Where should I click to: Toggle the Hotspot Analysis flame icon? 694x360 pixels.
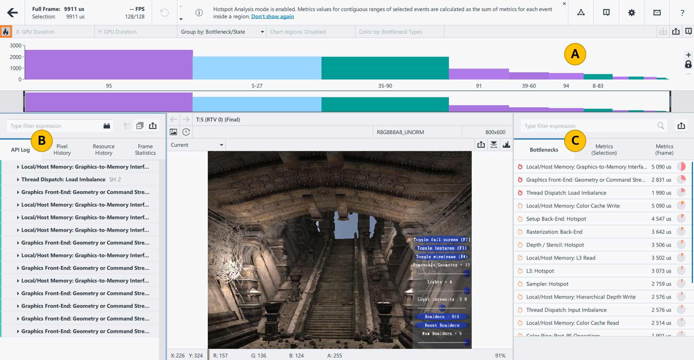click(x=6, y=32)
